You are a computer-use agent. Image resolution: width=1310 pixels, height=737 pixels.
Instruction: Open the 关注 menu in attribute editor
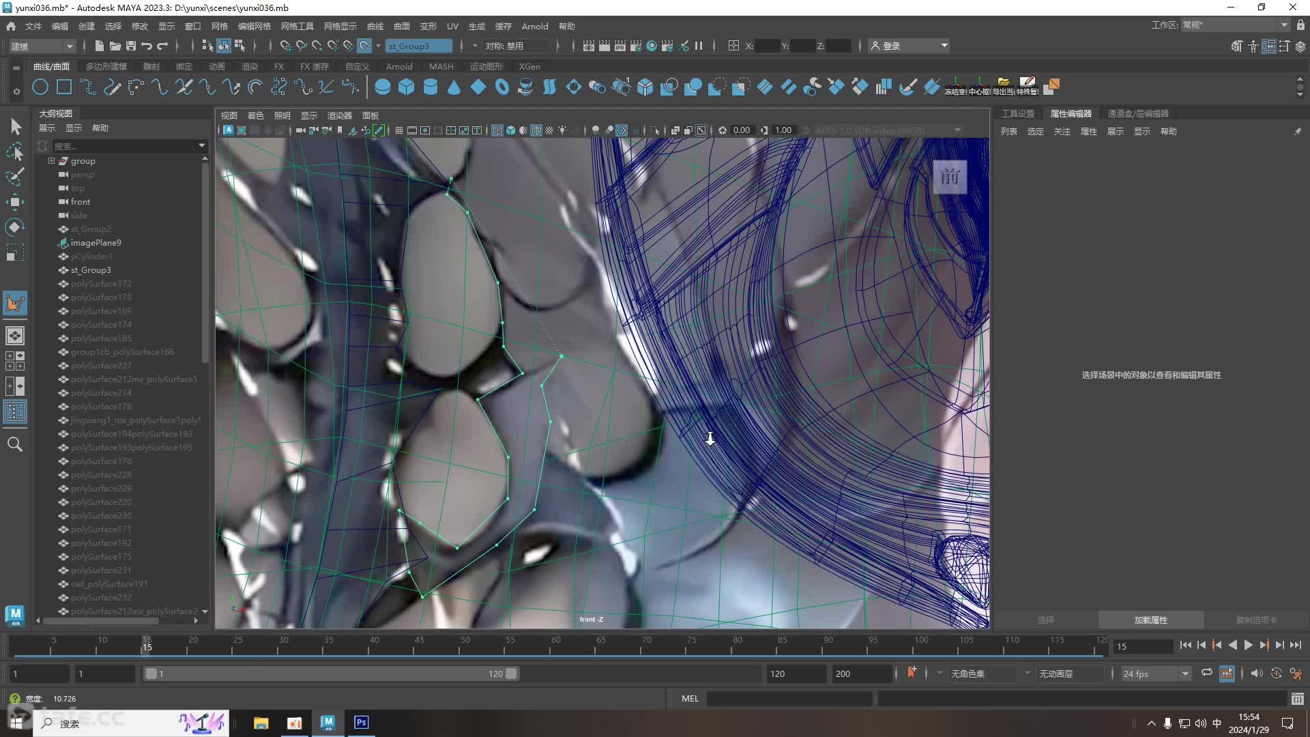1062,131
